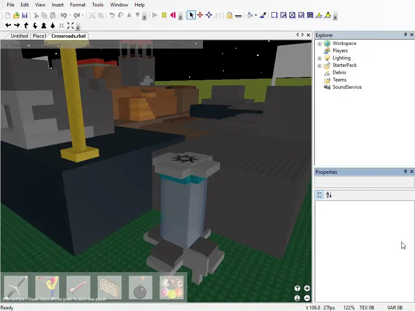The image size is (415, 311).
Task: Open the Edit menu
Action: [x=25, y=5]
